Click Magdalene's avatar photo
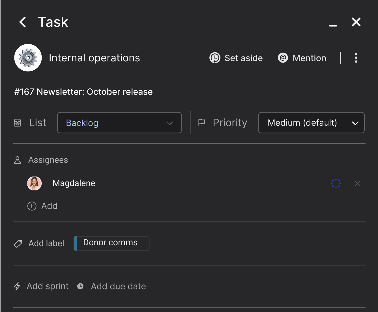378x312 pixels. coord(35,183)
